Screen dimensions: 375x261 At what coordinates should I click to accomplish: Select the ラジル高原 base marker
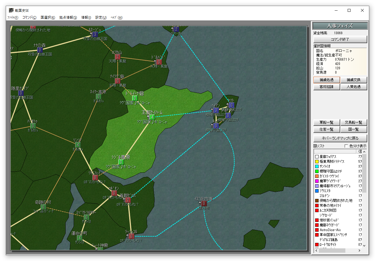121,162
